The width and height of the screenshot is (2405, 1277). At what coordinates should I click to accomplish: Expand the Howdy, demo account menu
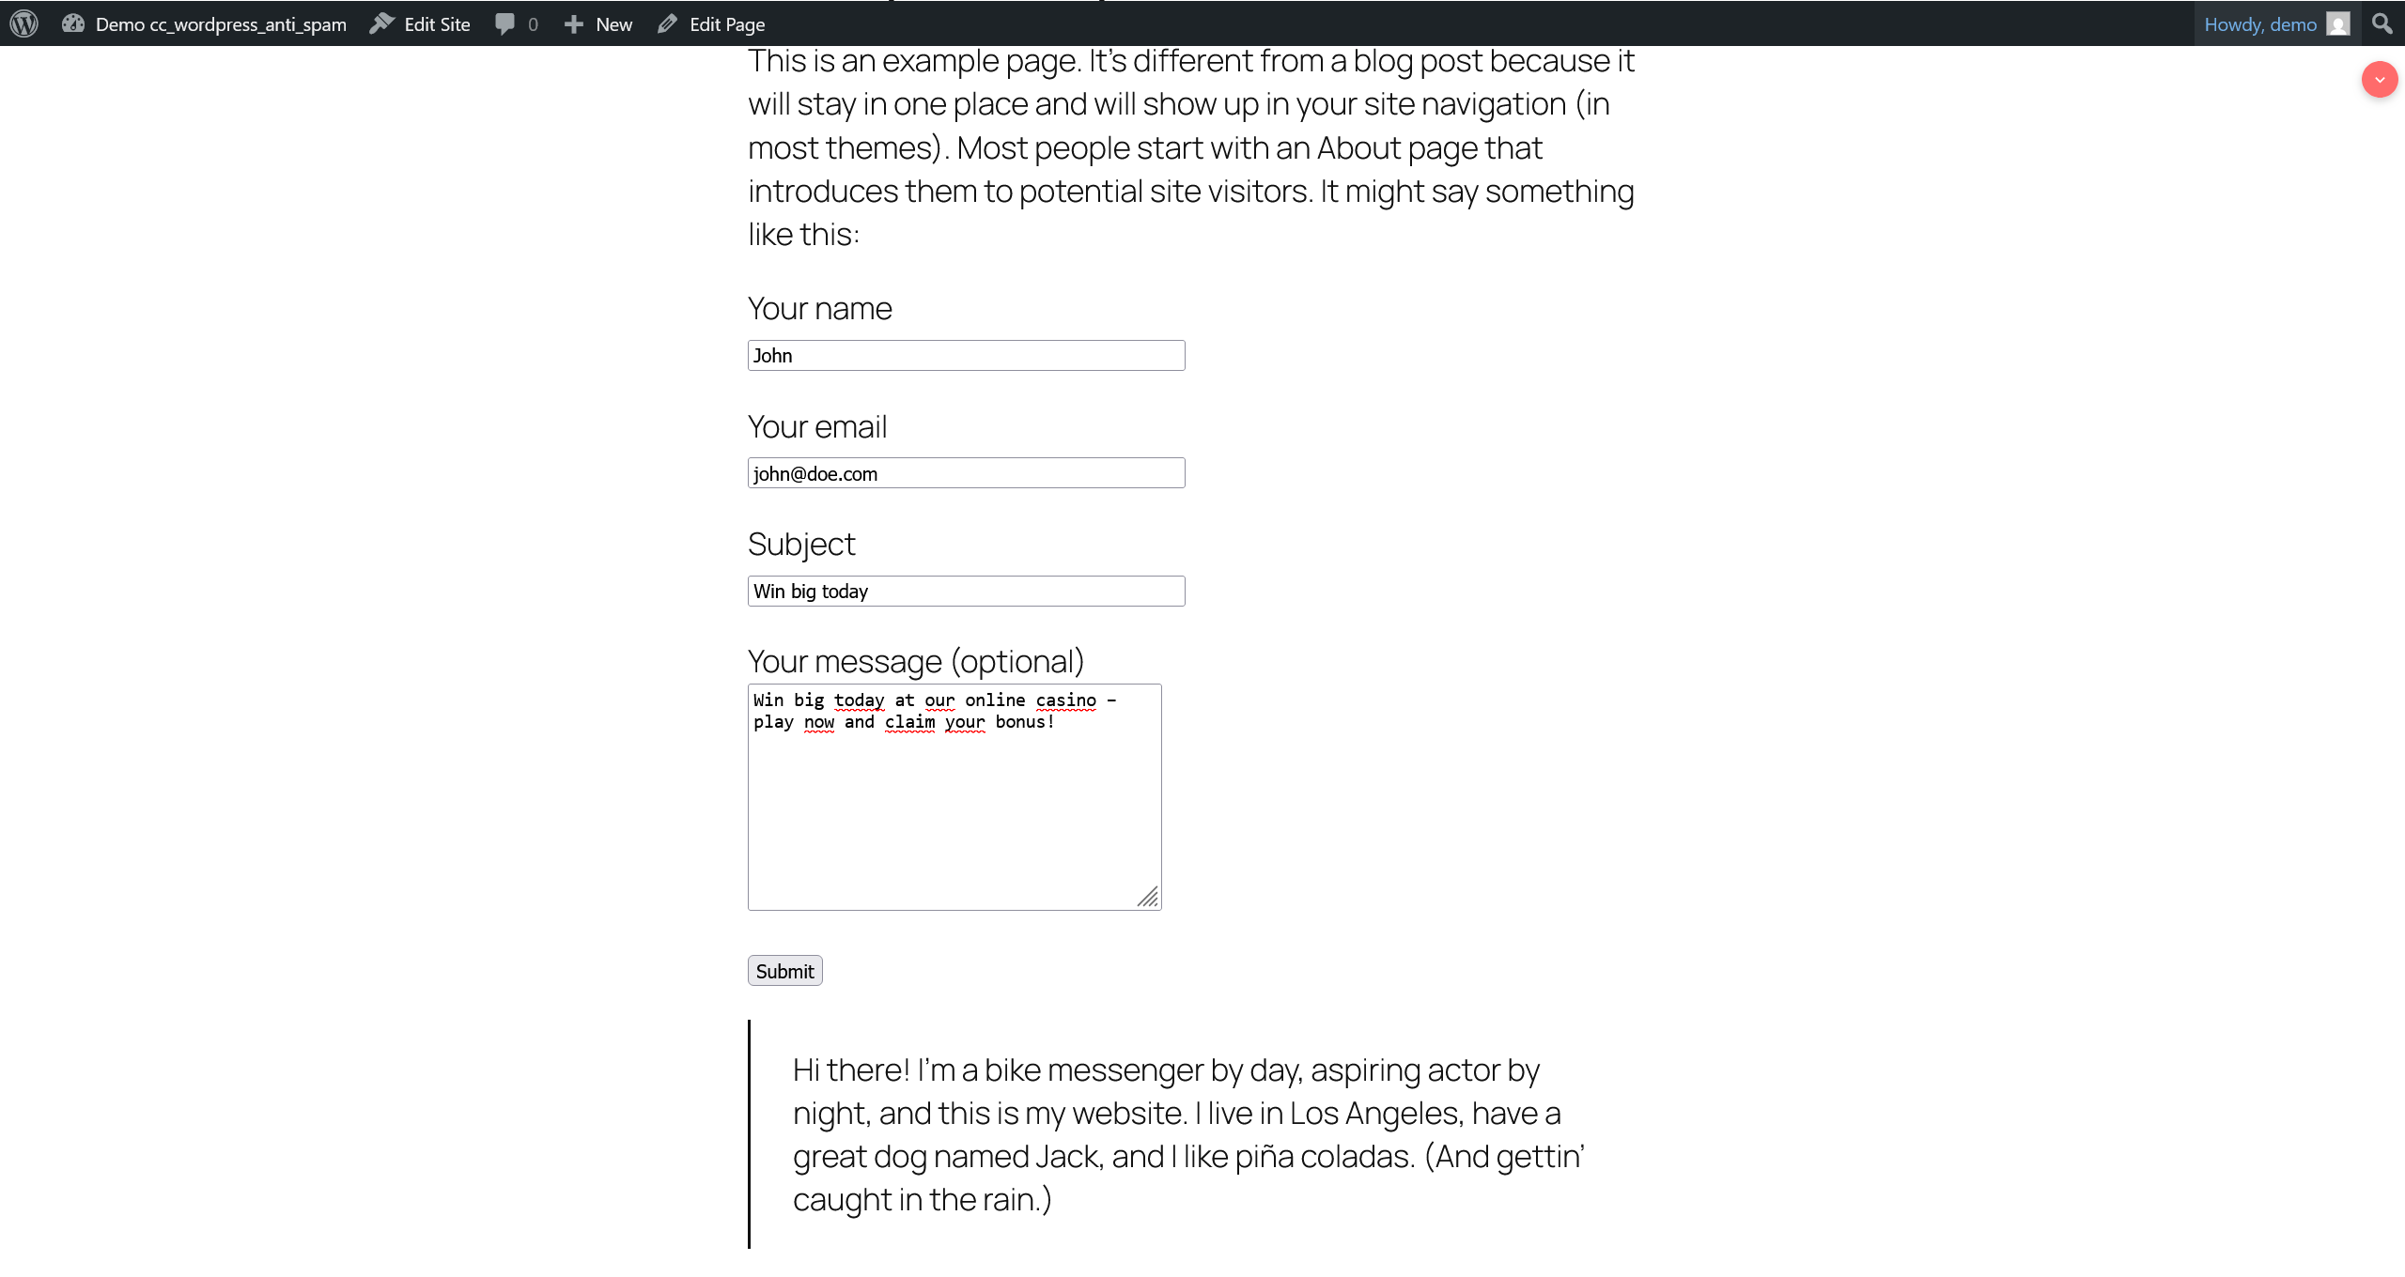pyautogui.click(x=2259, y=23)
